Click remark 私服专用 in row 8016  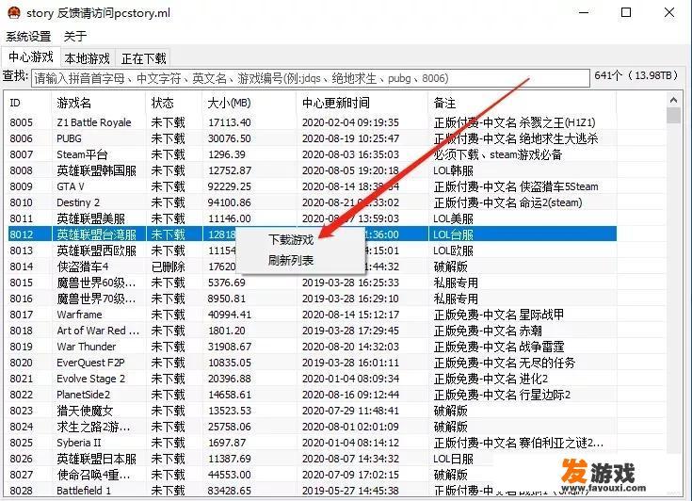click(x=456, y=299)
